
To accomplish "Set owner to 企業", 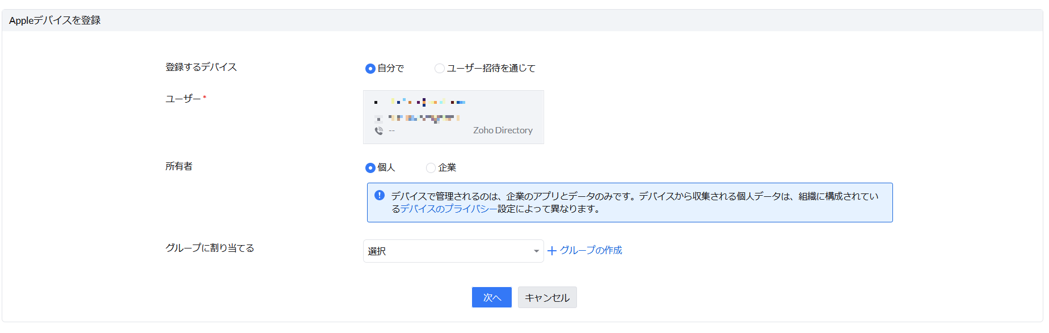I will tap(431, 168).
